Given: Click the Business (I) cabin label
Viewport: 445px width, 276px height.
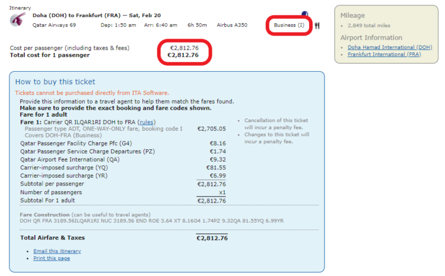Looking at the screenshot, I should (x=289, y=25).
